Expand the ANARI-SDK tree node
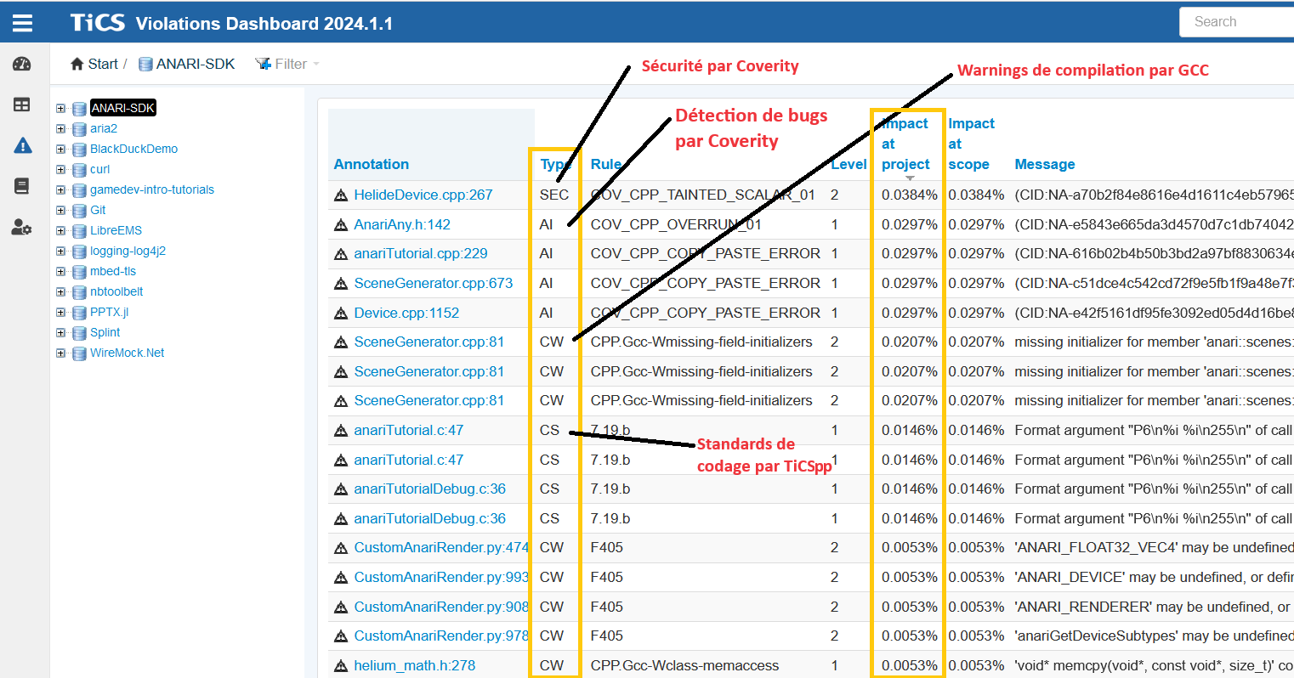The width and height of the screenshot is (1294, 678). (x=60, y=108)
